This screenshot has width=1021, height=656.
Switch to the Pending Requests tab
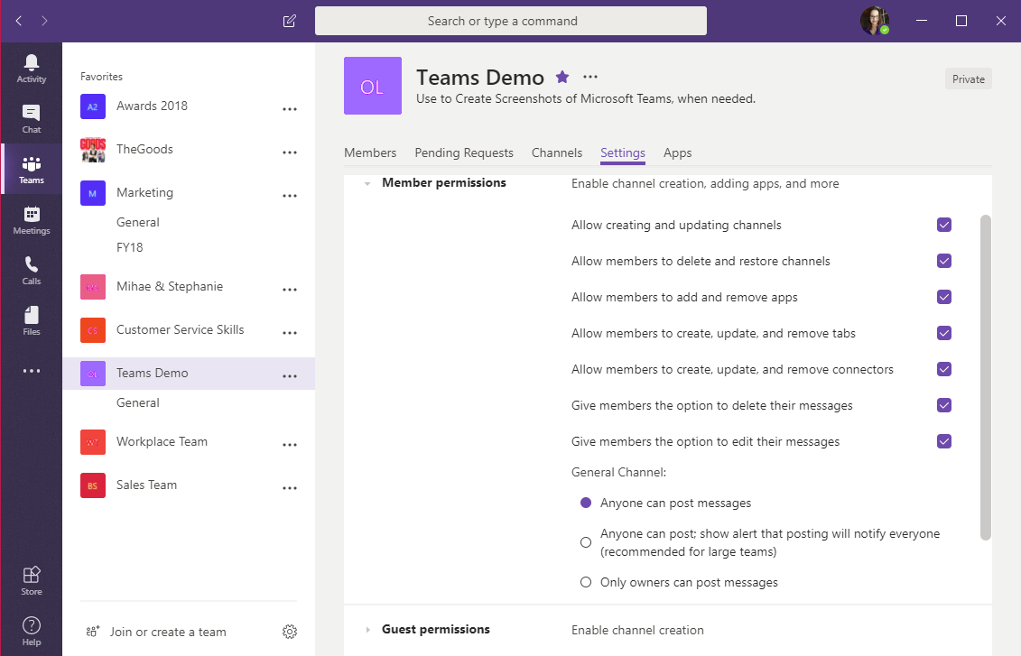[464, 152]
